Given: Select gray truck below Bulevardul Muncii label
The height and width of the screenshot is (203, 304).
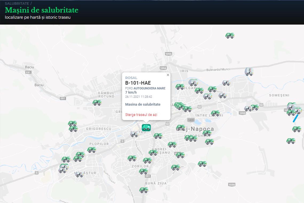Looking at the screenshot, I should tap(249, 72).
